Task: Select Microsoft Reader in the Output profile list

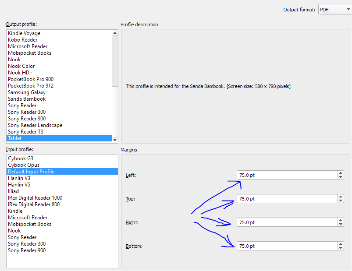Action: coord(59,46)
